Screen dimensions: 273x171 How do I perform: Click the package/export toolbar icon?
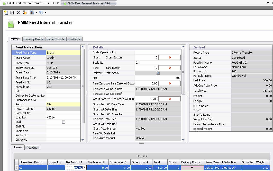coord(24,12)
